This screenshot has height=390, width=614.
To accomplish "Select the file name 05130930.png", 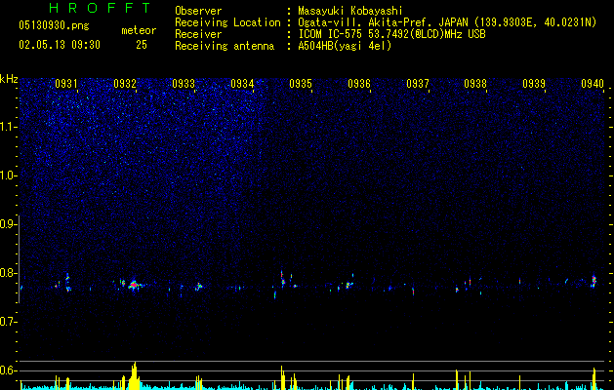I will point(54,26).
